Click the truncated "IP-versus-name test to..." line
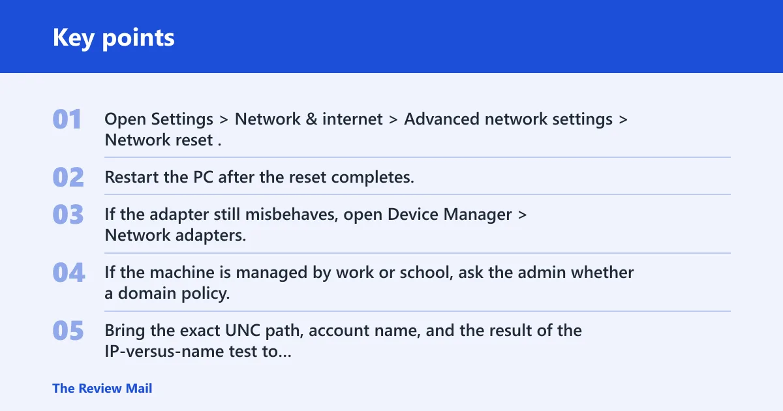783x411 pixels. (198, 352)
